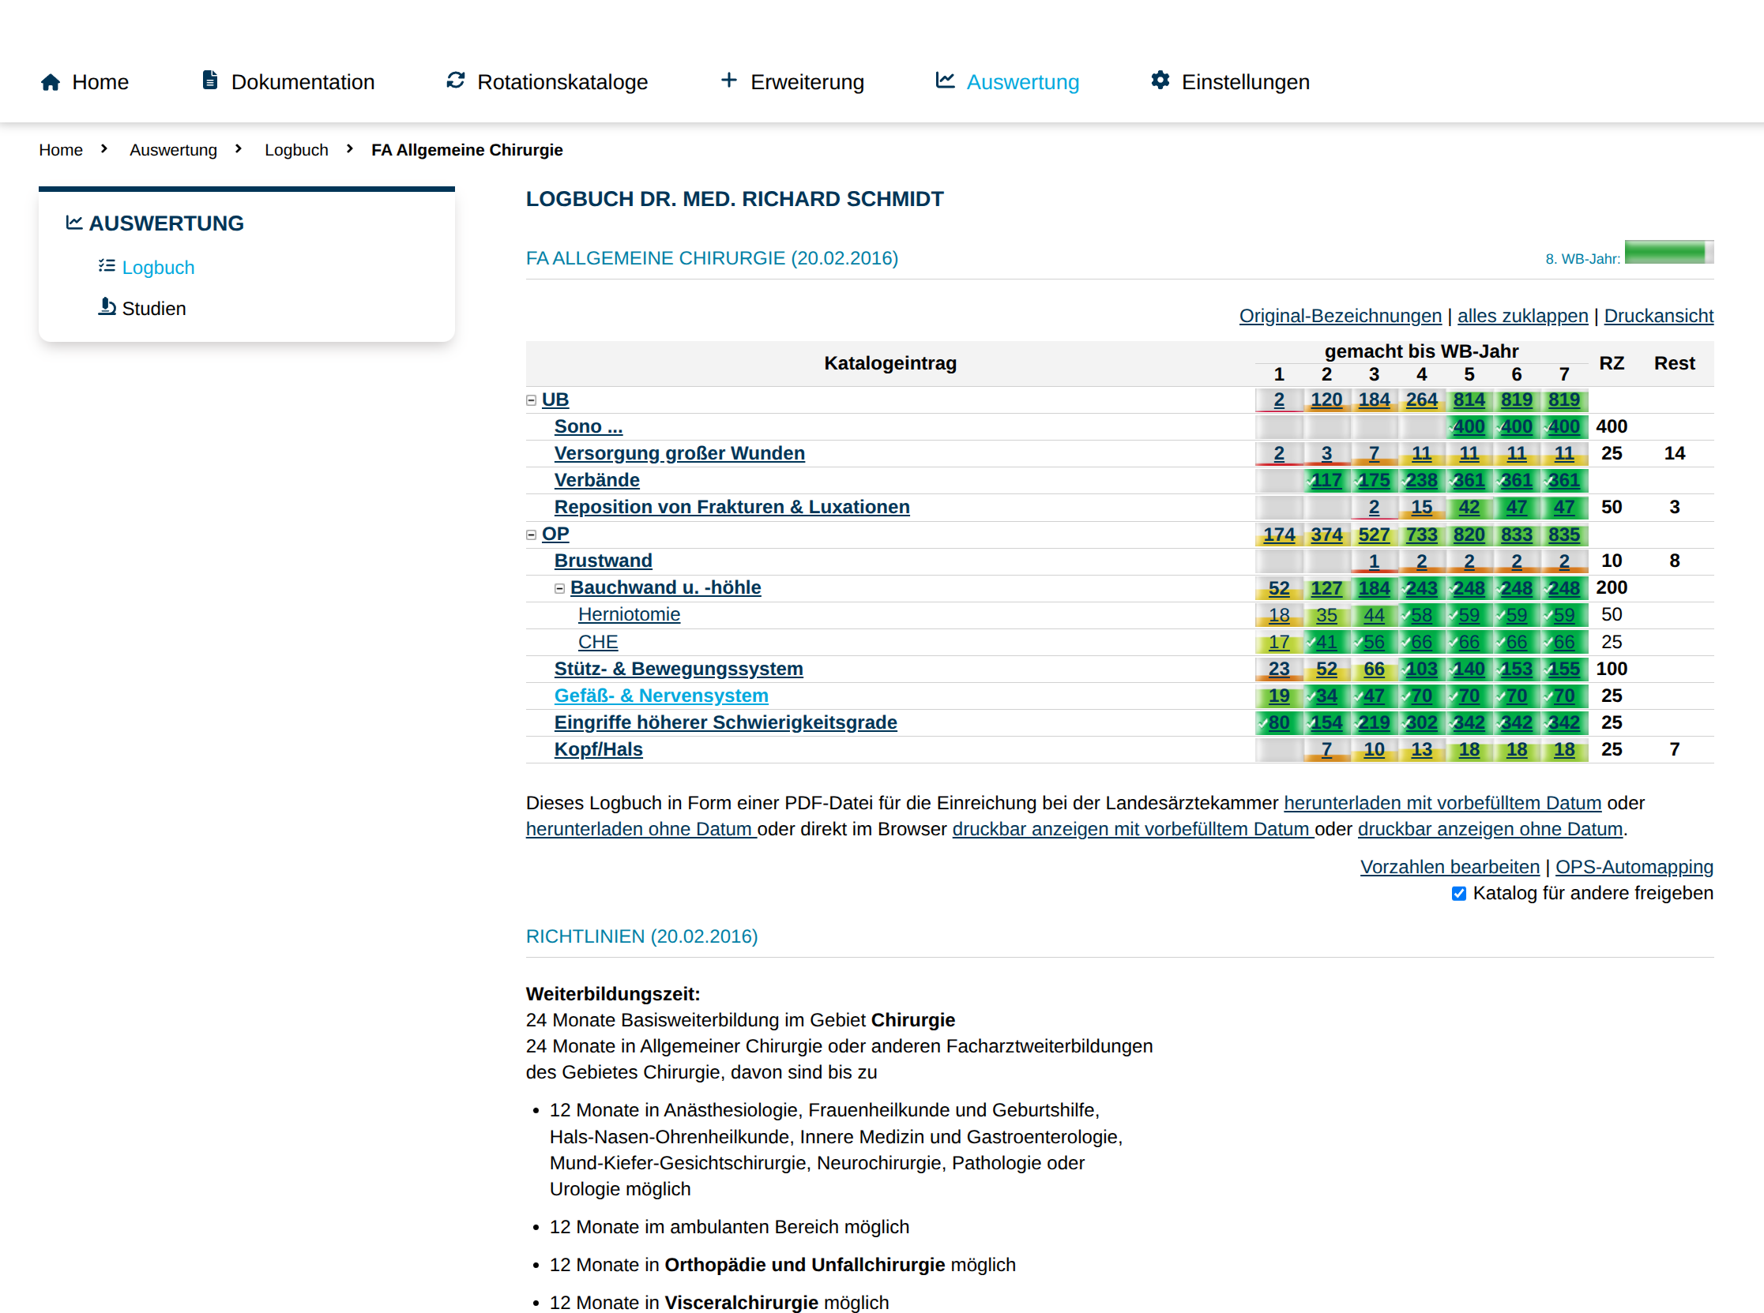Screen dimensions: 1764x1313
Task: Open Gefäß- & Nervensystem entry
Action: [661, 696]
